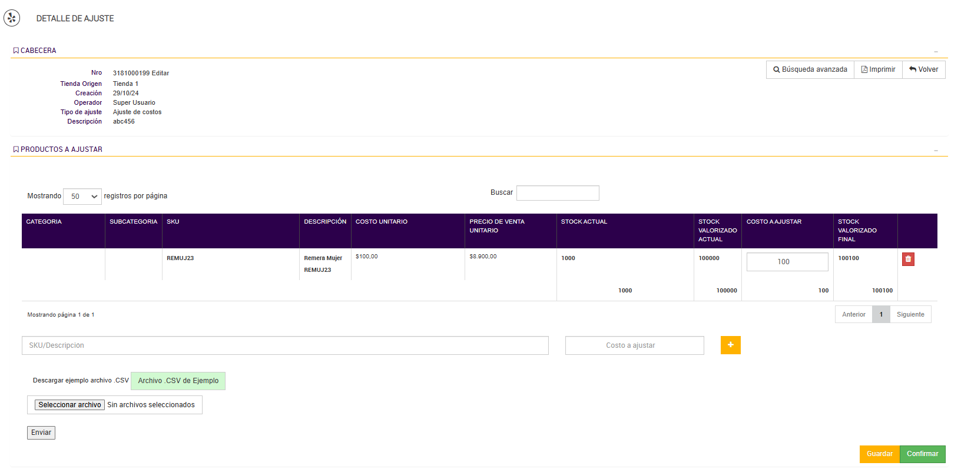Sort table by the SKU column header

point(173,222)
